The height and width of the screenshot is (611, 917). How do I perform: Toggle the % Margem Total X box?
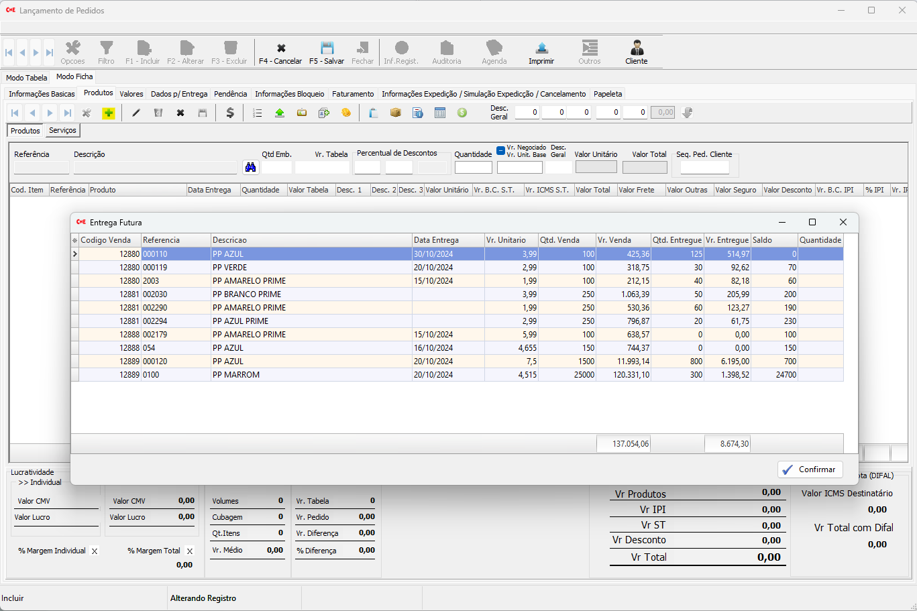190,551
